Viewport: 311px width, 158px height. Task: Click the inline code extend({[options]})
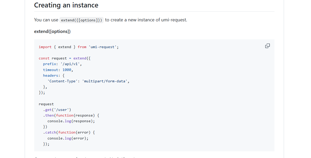(82, 20)
